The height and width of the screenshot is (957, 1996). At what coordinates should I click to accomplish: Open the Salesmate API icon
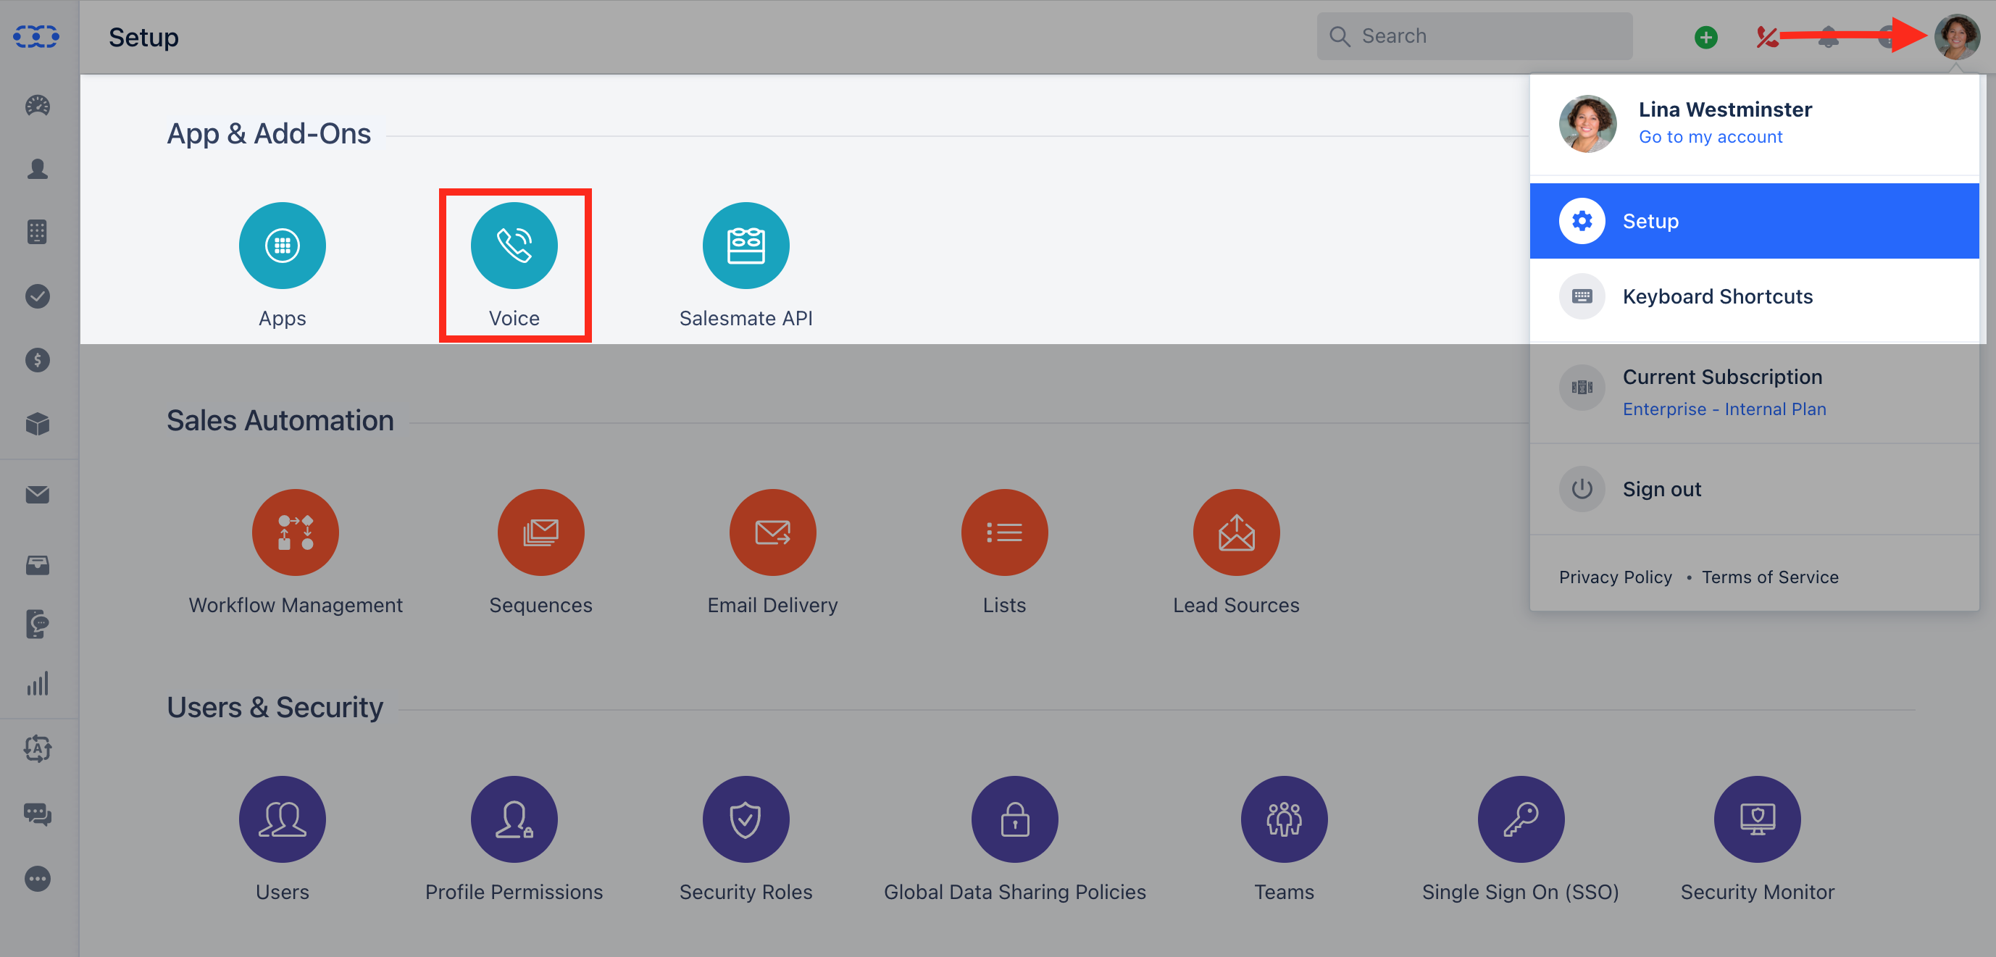tap(746, 246)
